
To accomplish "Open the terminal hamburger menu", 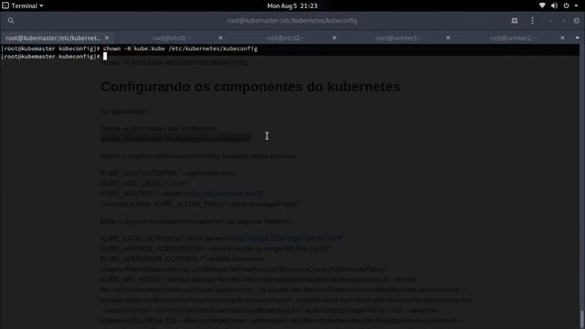I will click(532, 20).
